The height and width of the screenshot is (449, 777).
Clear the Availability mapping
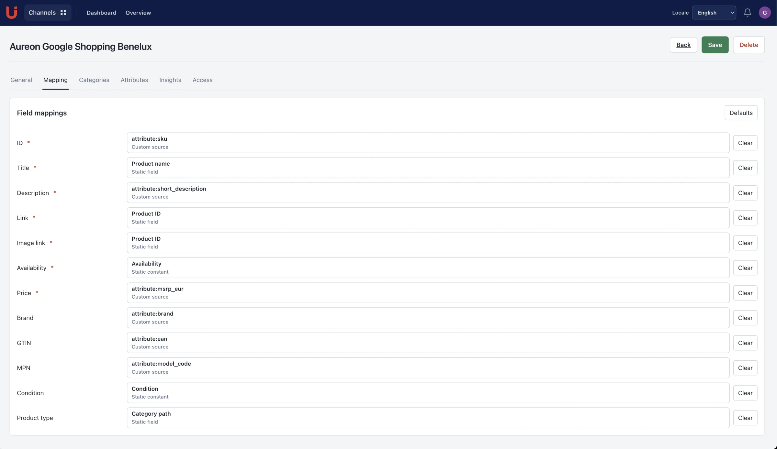click(745, 268)
